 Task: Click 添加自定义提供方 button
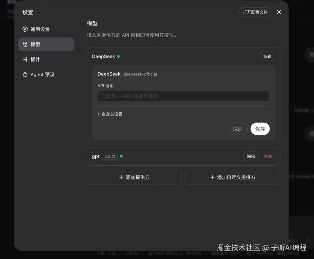click(x=233, y=177)
